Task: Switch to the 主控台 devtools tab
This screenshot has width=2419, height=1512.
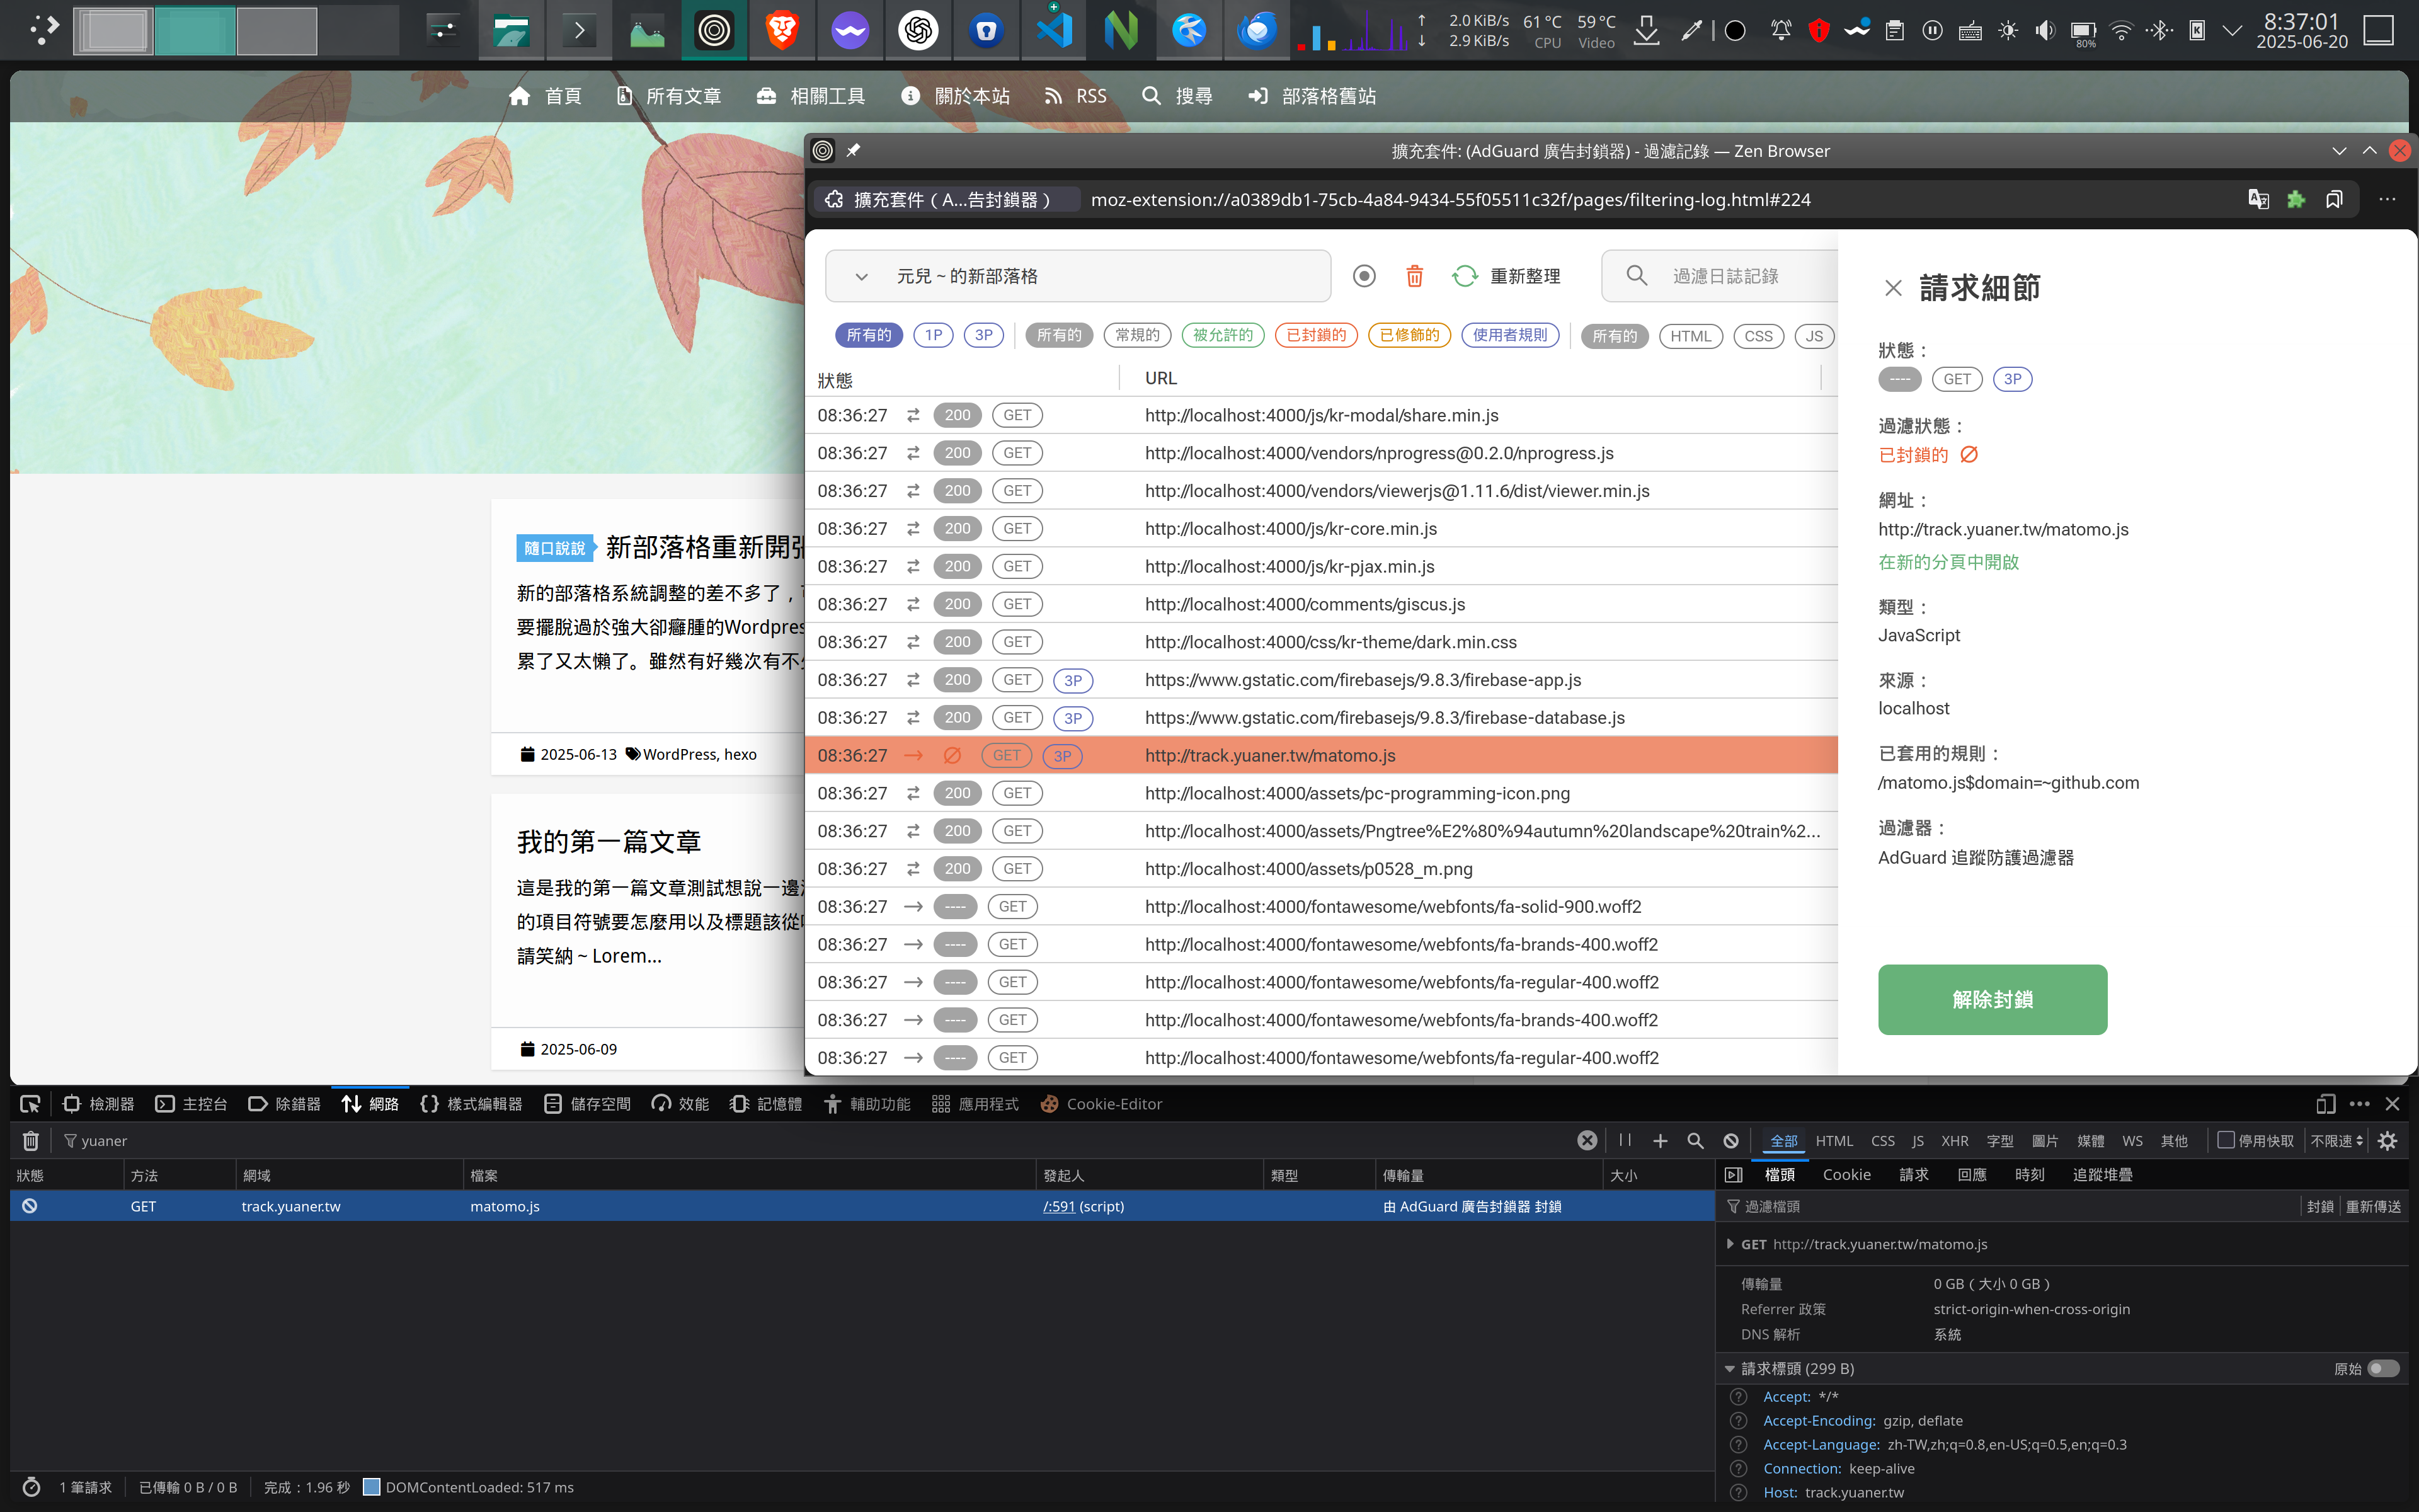Action: pyautogui.click(x=192, y=1104)
